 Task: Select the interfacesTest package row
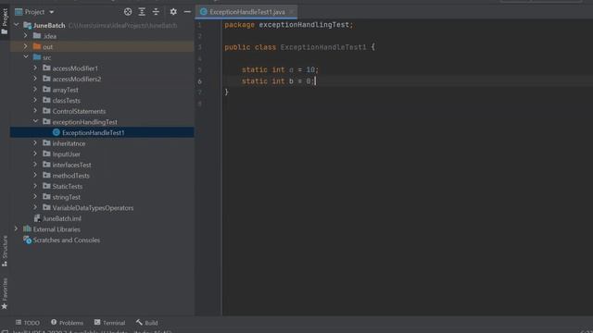pyautogui.click(x=102, y=165)
